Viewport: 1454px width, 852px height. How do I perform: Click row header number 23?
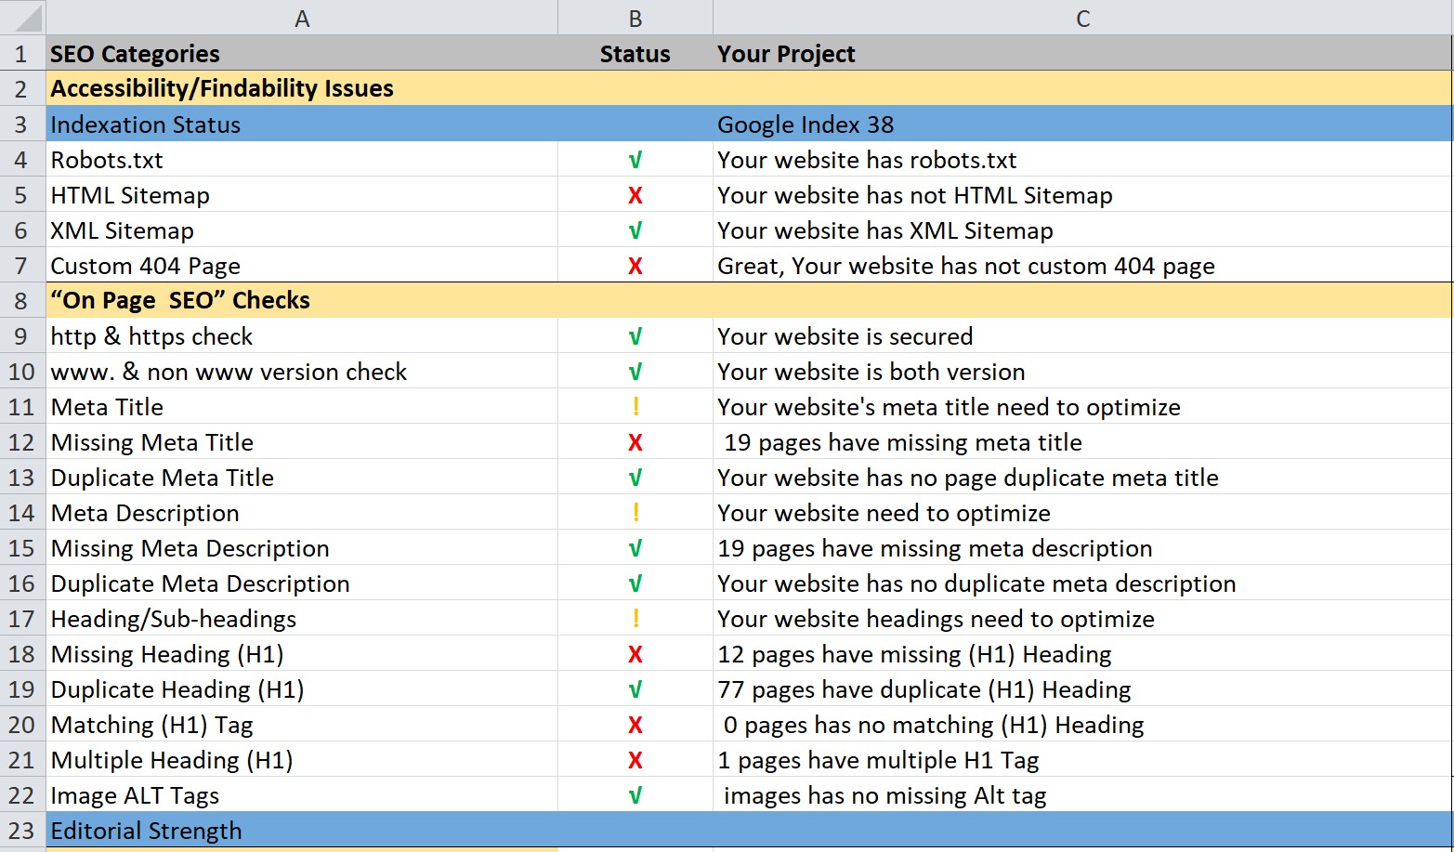(x=21, y=831)
